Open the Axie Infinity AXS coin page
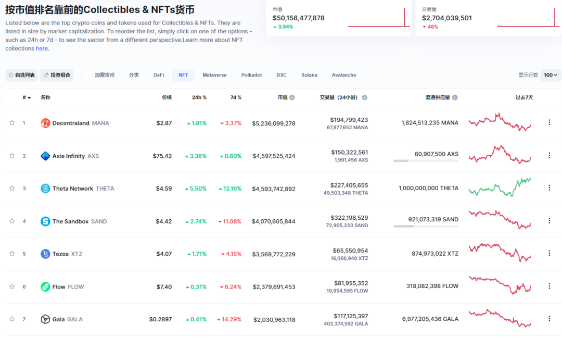The width and height of the screenshot is (562, 338). [x=75, y=156]
